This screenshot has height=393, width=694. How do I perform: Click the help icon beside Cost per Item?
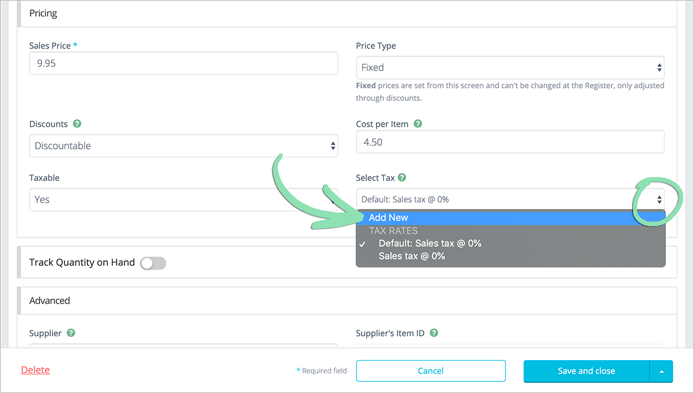[x=418, y=124]
